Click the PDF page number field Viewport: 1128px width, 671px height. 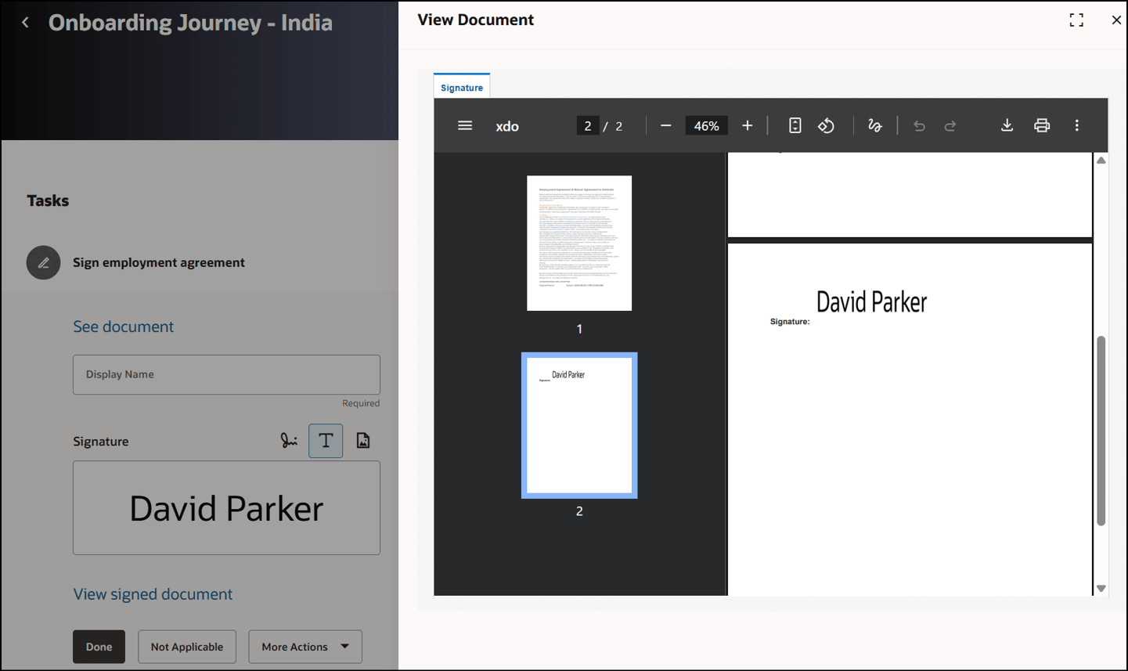[588, 126]
